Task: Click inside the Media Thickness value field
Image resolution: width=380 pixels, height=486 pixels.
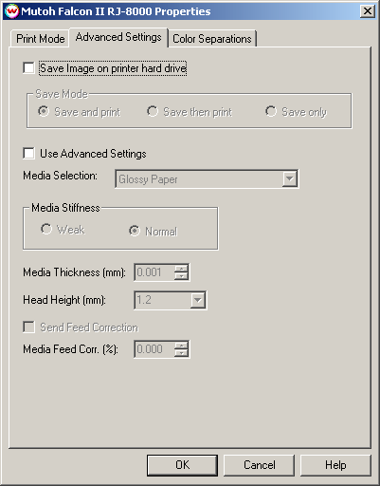Action: coord(154,272)
